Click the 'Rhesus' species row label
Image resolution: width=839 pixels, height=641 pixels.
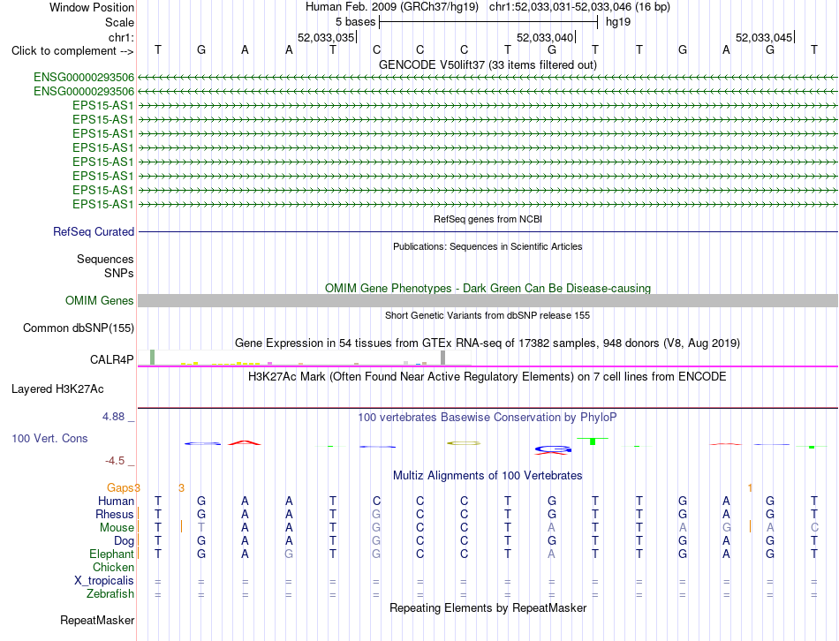pyautogui.click(x=115, y=514)
